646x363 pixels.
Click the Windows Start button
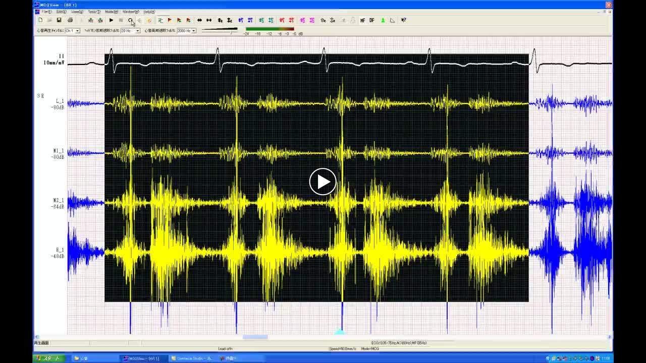click(x=48, y=358)
